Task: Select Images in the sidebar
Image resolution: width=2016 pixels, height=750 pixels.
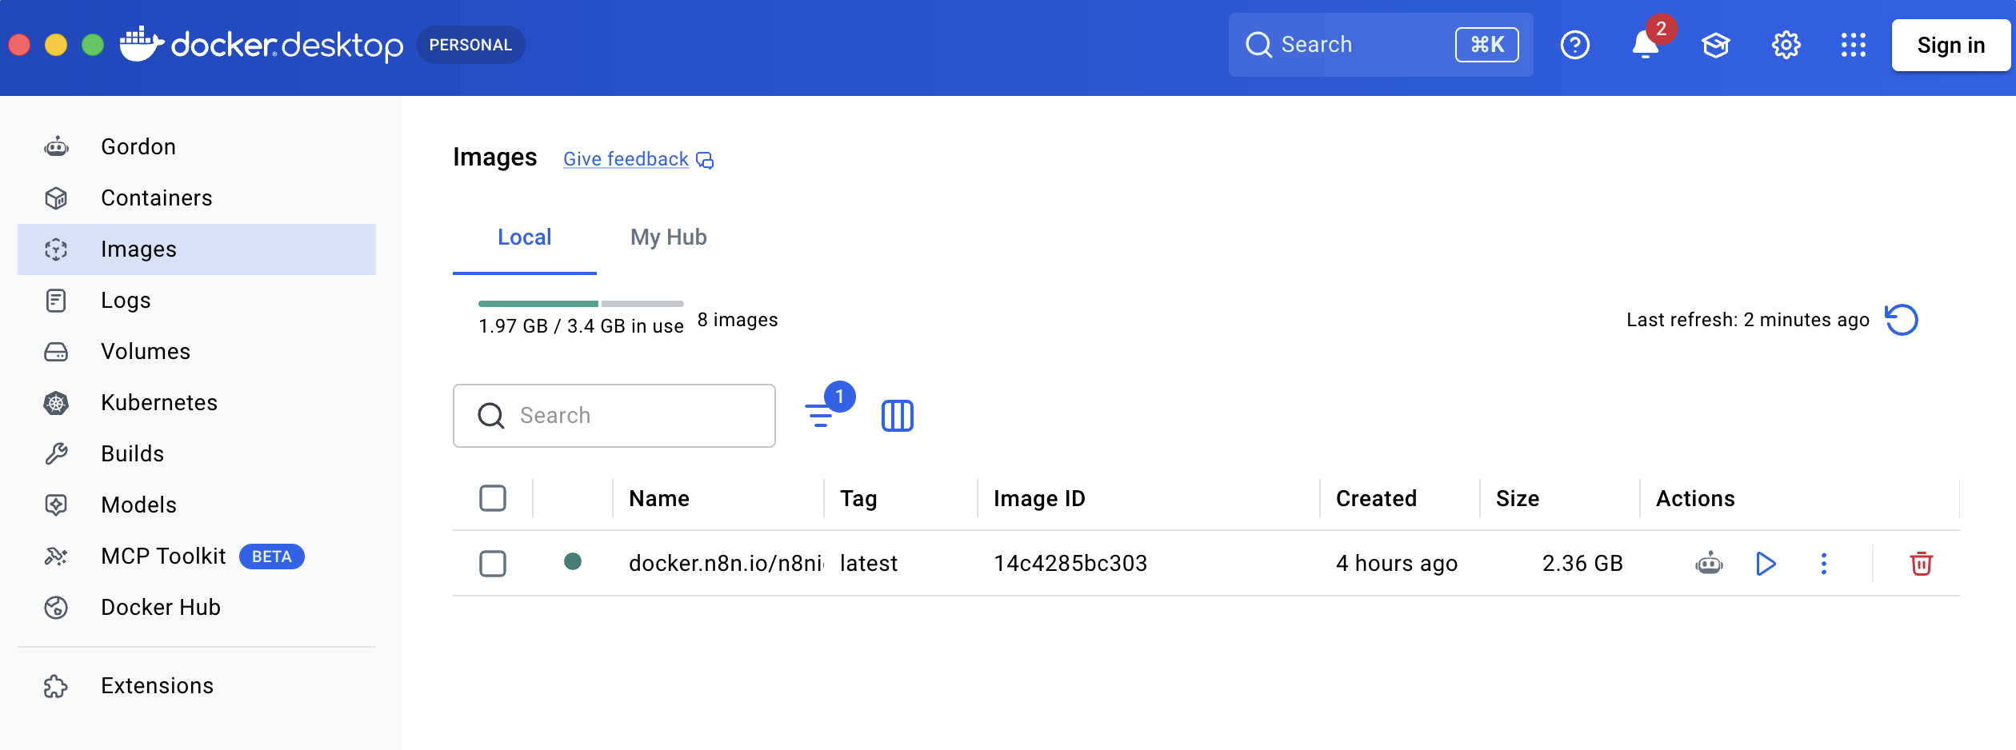Action: point(196,249)
